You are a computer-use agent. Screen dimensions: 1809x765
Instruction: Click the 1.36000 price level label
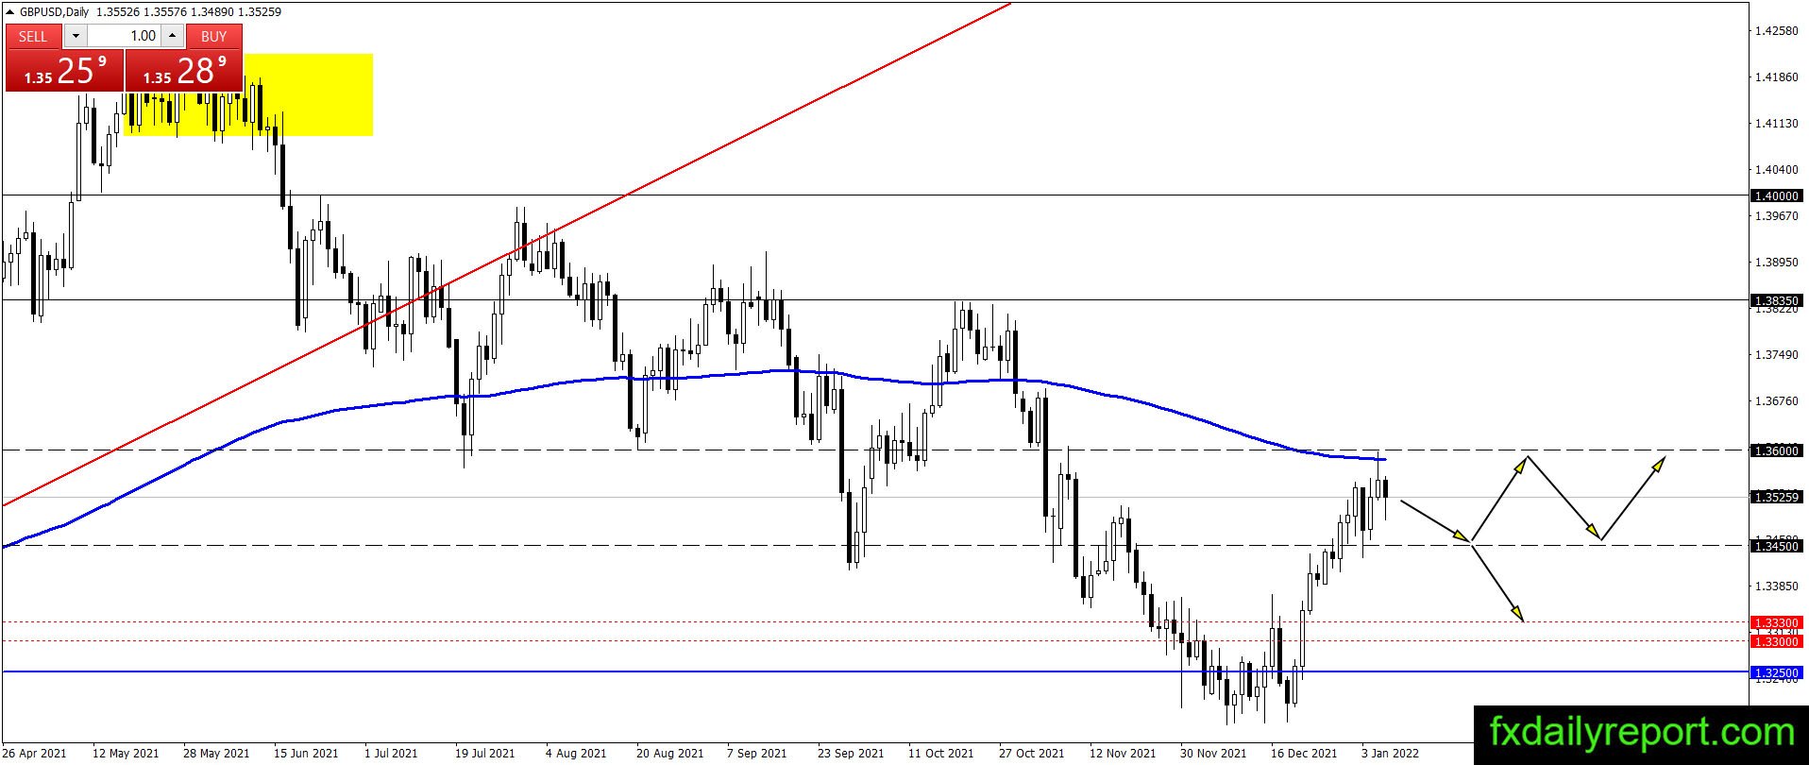coord(1776,450)
